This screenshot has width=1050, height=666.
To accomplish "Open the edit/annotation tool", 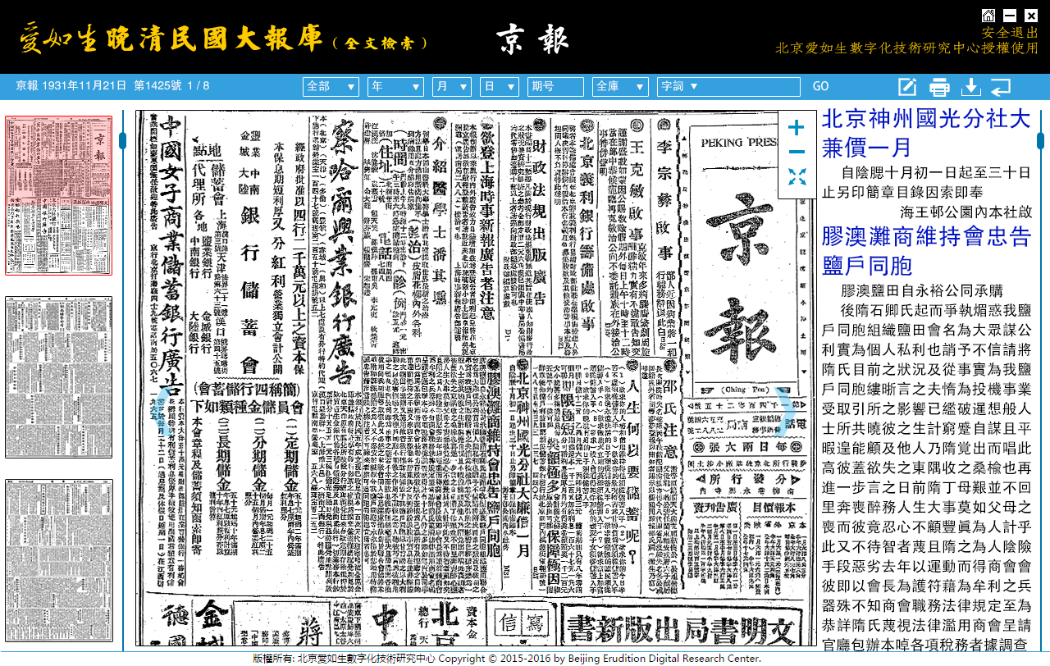I will click(x=907, y=86).
